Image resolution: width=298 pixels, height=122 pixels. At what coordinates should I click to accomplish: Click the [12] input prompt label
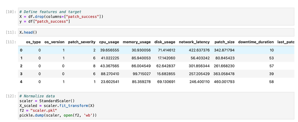pyautogui.click(x=11, y=96)
